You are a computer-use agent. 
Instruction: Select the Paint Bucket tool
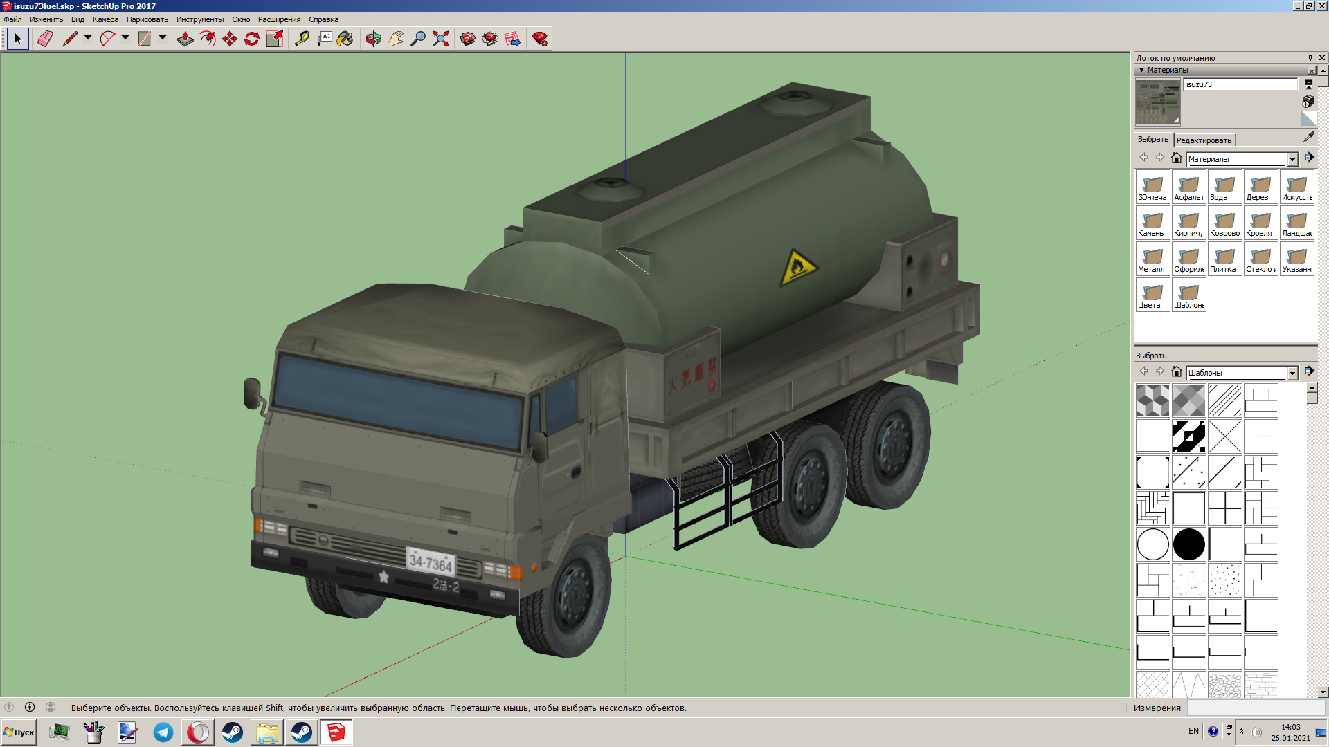[x=345, y=39]
